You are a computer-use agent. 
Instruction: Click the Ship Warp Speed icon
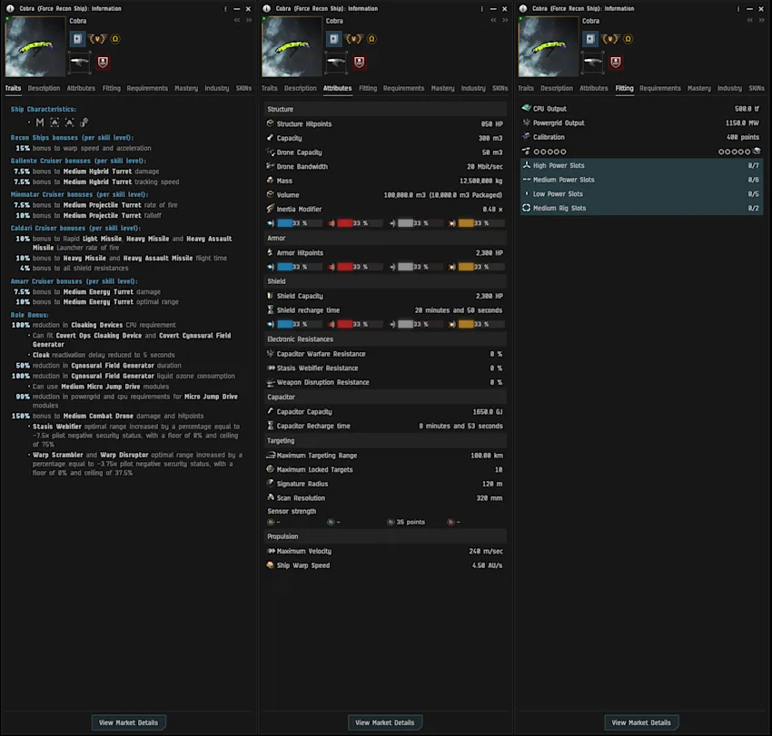pyautogui.click(x=270, y=565)
